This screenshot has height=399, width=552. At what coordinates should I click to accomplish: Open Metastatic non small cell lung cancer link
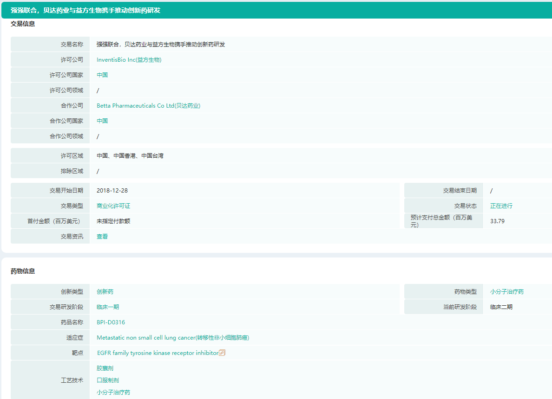(173, 337)
